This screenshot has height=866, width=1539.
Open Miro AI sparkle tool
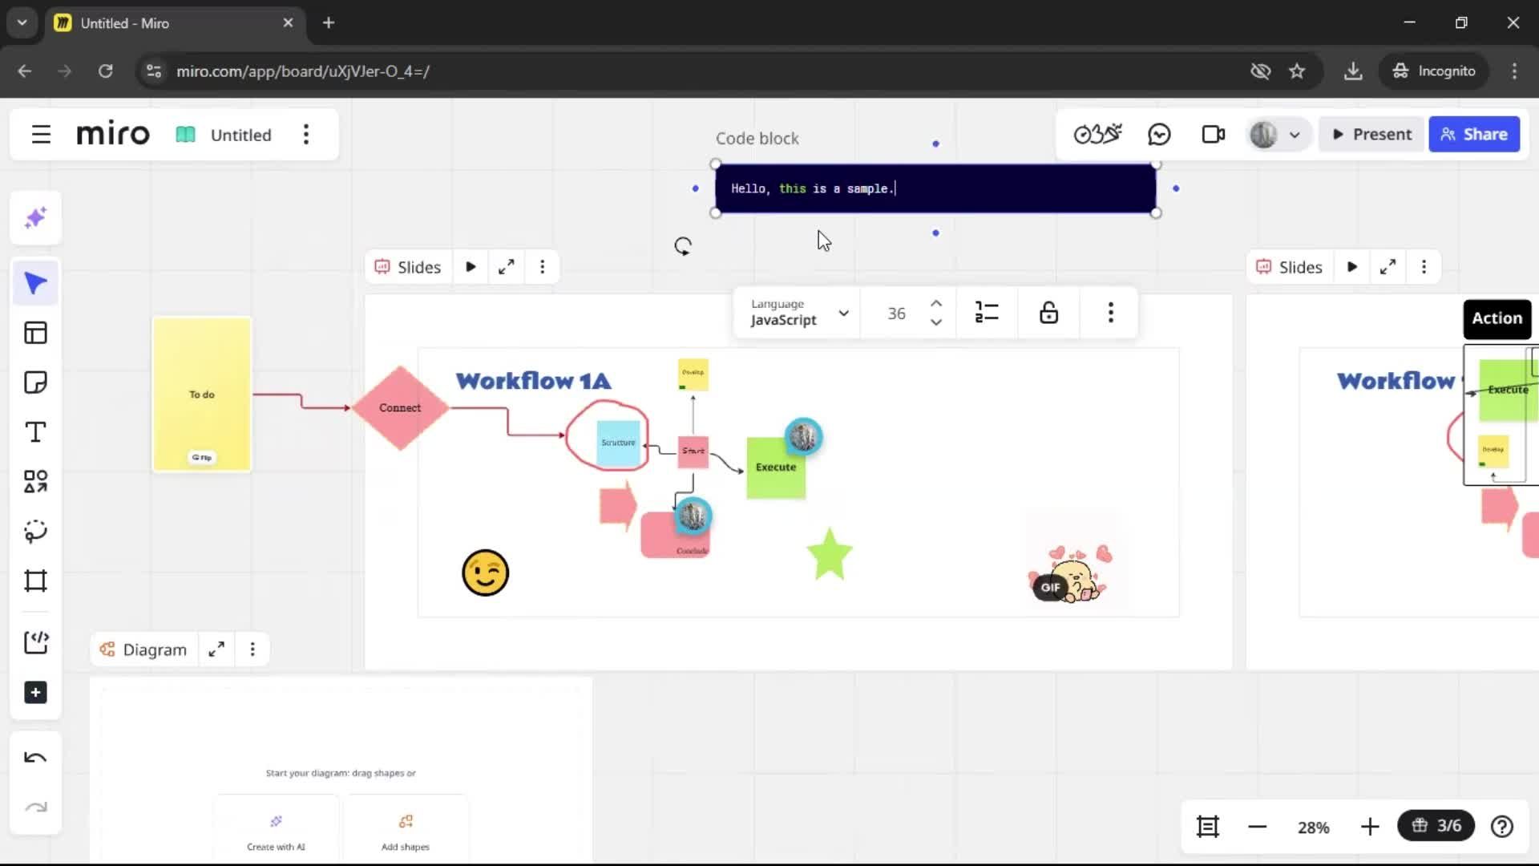pyautogui.click(x=35, y=218)
